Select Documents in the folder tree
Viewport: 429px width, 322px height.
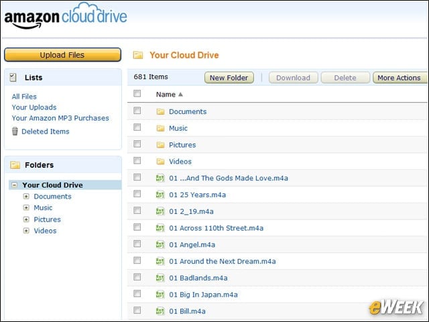point(52,197)
